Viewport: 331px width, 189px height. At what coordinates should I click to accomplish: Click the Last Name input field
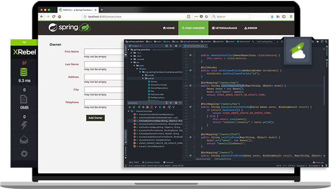pyautogui.click(x=104, y=64)
